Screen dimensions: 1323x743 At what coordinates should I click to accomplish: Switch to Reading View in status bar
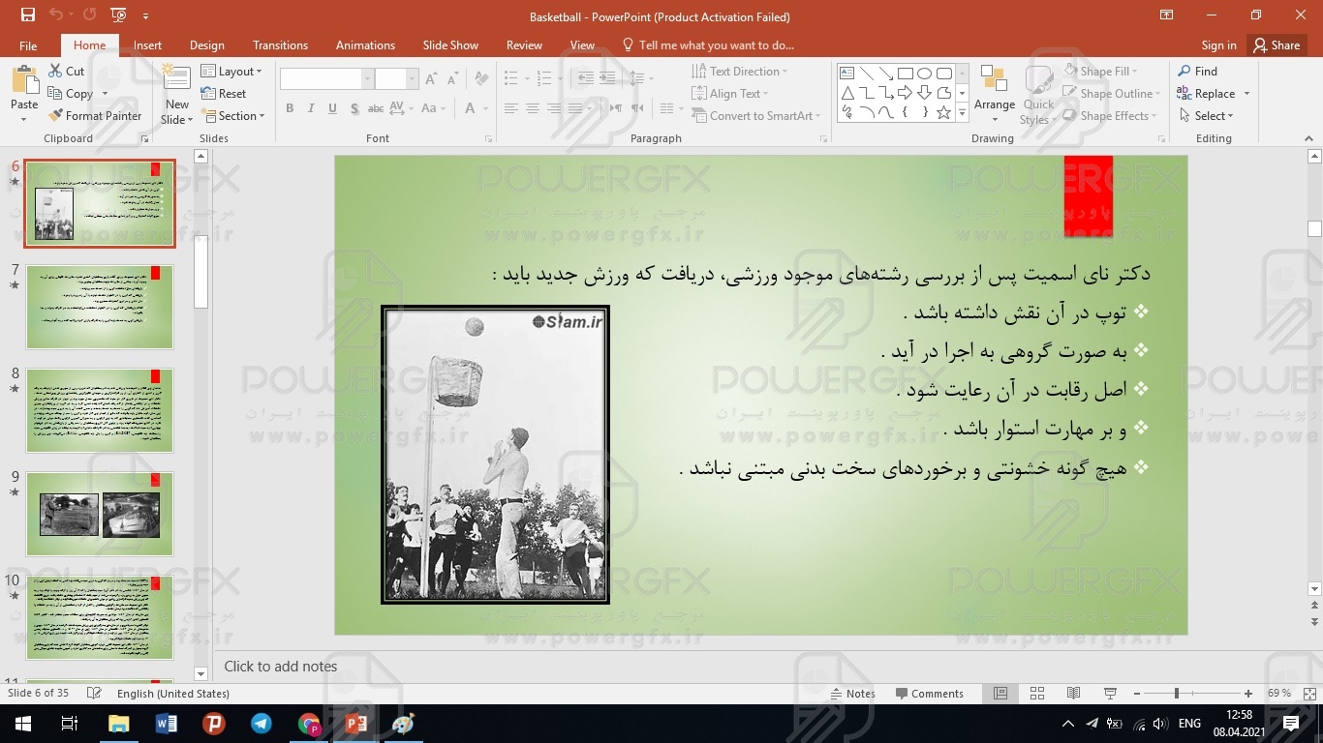coord(1073,694)
